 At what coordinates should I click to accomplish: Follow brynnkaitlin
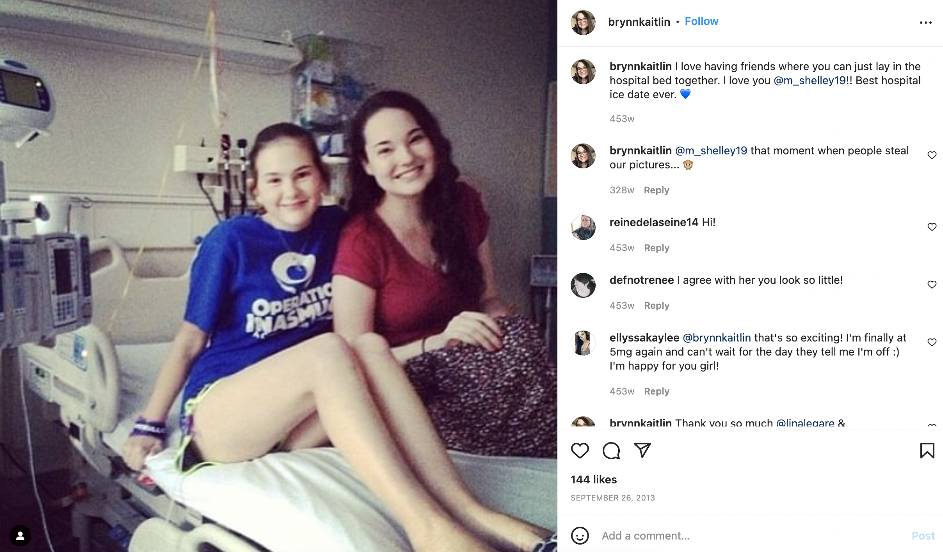[701, 21]
